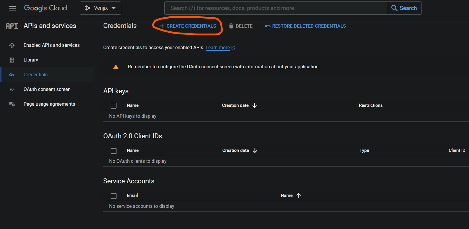
Task: Click the external link icon after Learn more
Action: click(233, 47)
